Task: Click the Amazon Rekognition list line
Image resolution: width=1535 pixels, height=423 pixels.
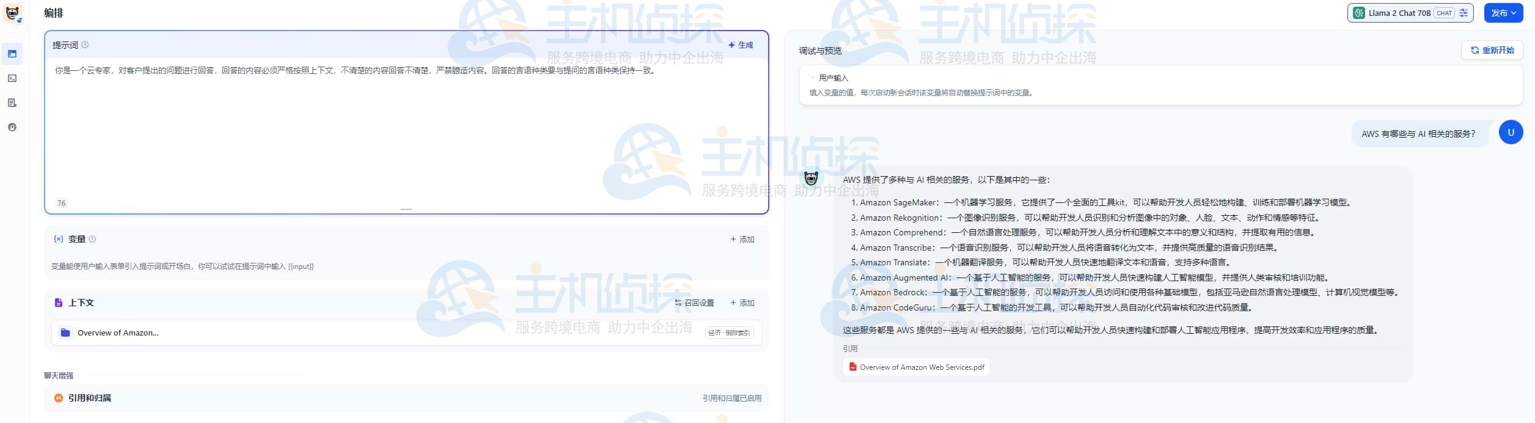Action: (1086, 218)
